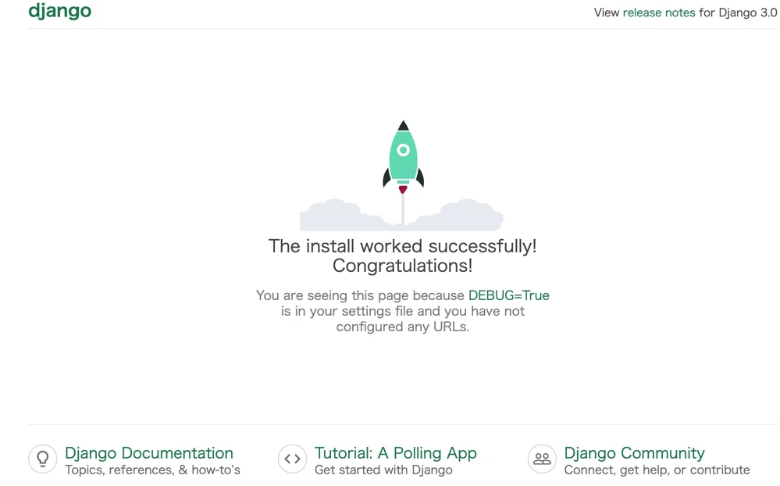Screen dimensions: 780x486
Task: Click 'Get started with Django' text
Action: pyautogui.click(x=383, y=470)
